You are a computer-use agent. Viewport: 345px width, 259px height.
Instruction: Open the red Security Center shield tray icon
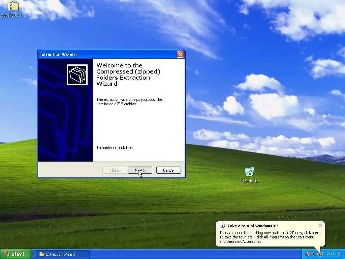pyautogui.click(x=308, y=254)
